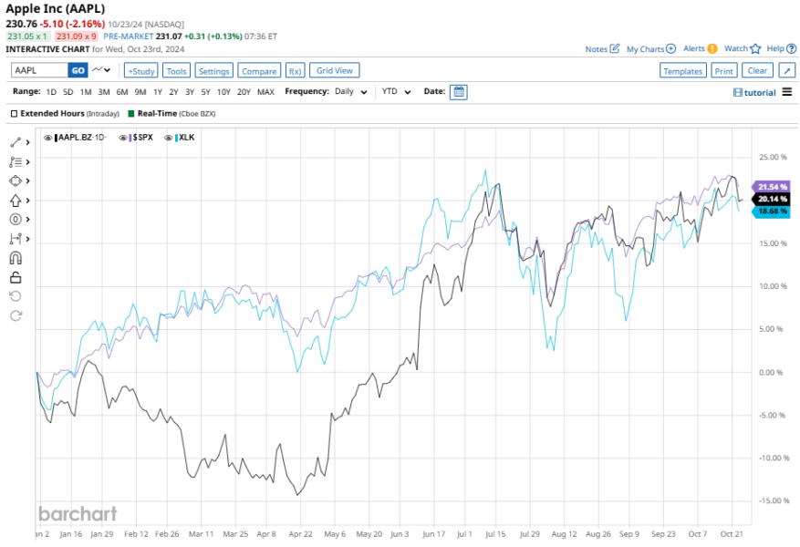Clear the chart
Viewport: 800px width, 547px height.
pos(757,70)
